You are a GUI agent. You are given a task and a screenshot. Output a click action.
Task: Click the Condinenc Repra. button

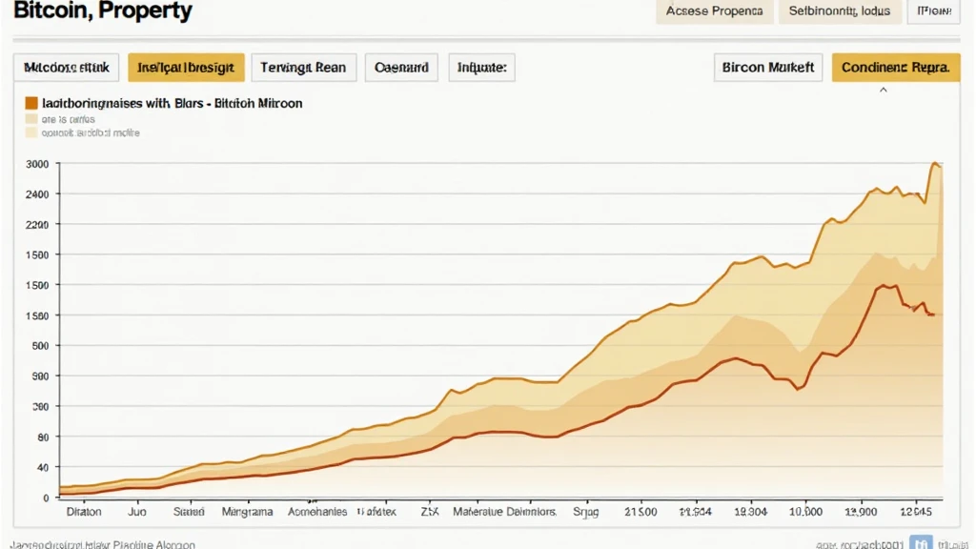(896, 68)
